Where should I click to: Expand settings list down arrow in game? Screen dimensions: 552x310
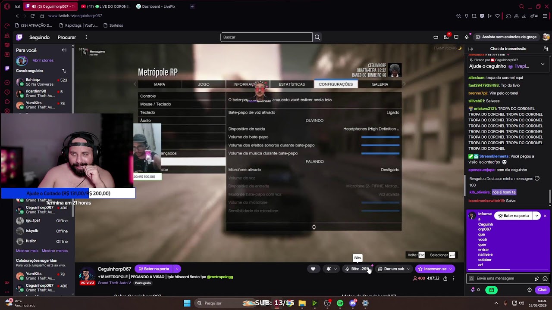(x=314, y=227)
